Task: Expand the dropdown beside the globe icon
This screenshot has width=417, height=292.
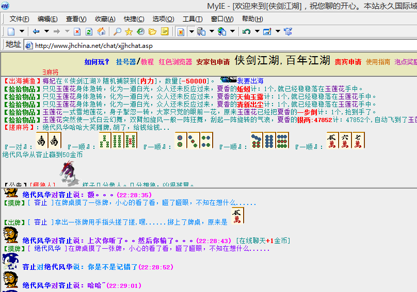Action: point(232,31)
